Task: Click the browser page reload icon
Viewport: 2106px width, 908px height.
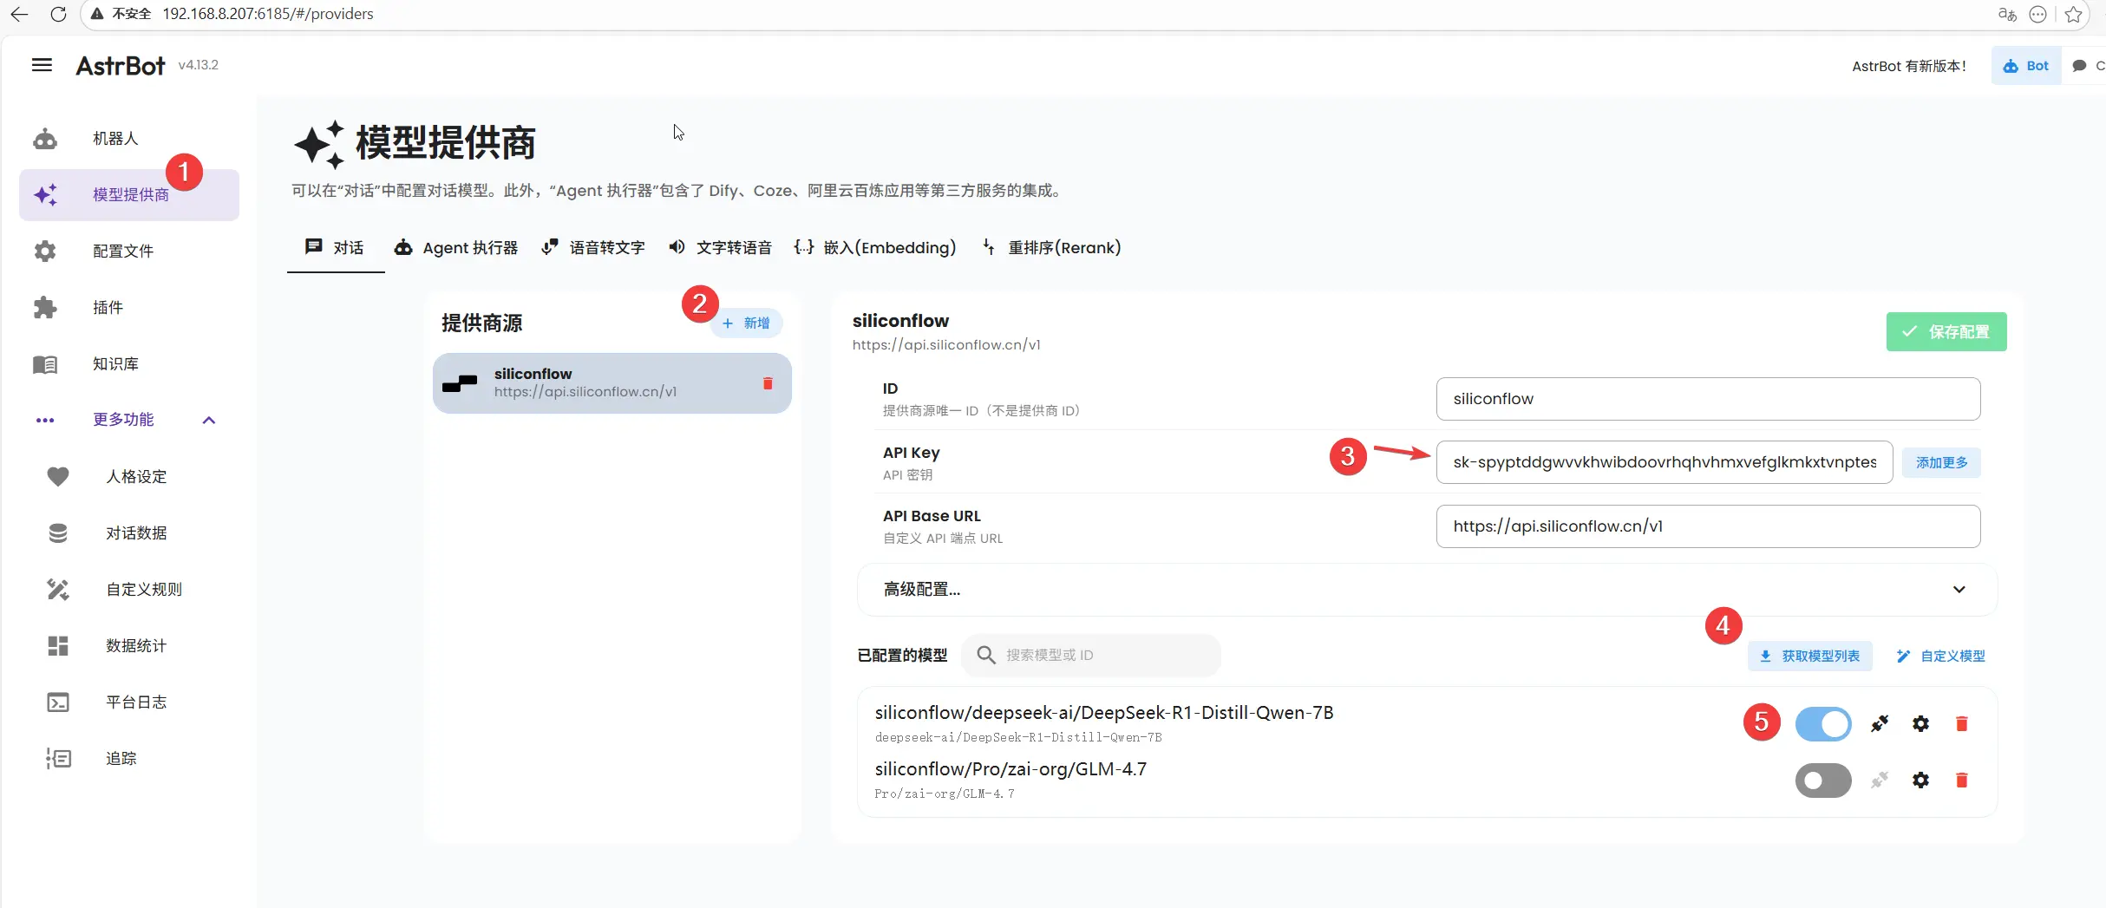Action: pos(58,14)
